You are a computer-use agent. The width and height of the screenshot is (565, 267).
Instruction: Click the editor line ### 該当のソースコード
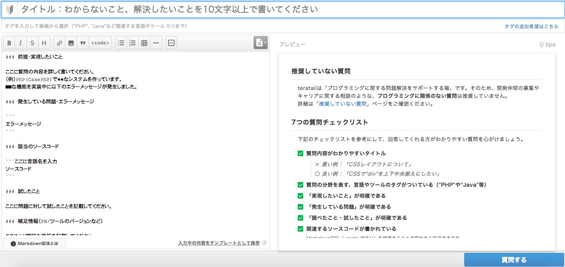tap(32, 147)
